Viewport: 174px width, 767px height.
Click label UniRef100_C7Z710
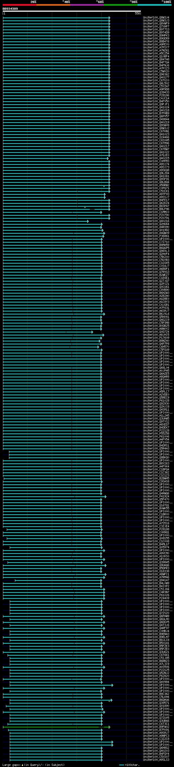(156, 242)
